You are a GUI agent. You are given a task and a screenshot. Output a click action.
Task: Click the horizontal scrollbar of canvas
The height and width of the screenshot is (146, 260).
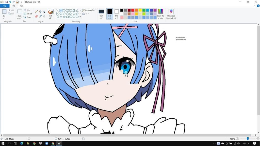[127, 135]
